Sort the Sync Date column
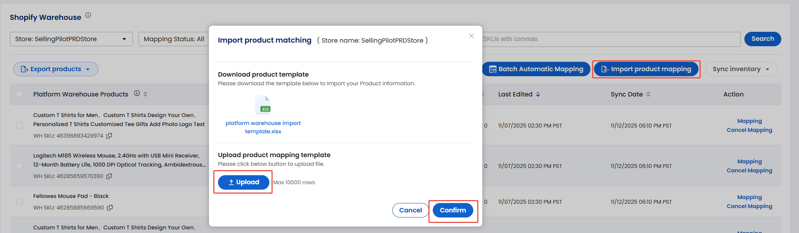The width and height of the screenshot is (799, 233). click(x=648, y=94)
